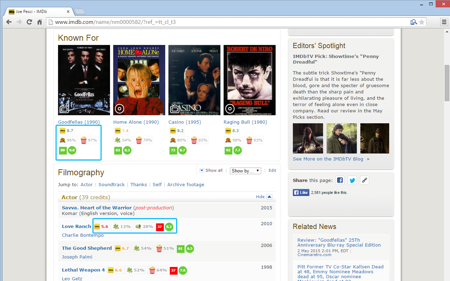
Task: Jump to the Soundtrack section
Action: click(x=111, y=184)
